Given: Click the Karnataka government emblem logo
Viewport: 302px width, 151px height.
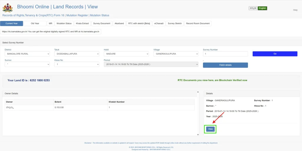Looking at the screenshot, I should (7, 8).
